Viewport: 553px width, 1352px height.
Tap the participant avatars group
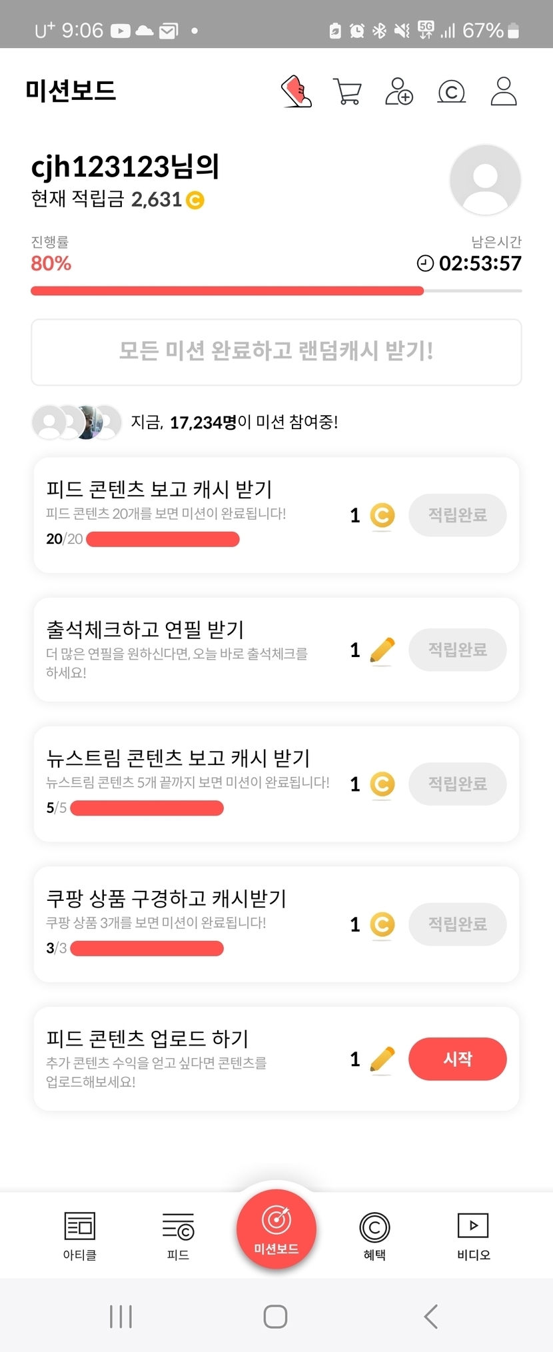pyautogui.click(x=77, y=422)
